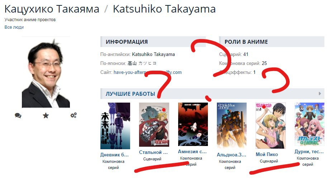Select the Дневник б... anime poster
Viewport: 328px width, 179px height.
click(x=115, y=126)
